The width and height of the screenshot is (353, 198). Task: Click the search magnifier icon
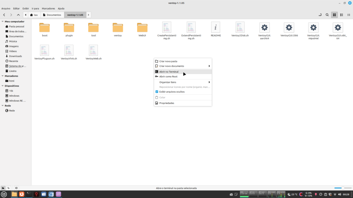(327, 15)
